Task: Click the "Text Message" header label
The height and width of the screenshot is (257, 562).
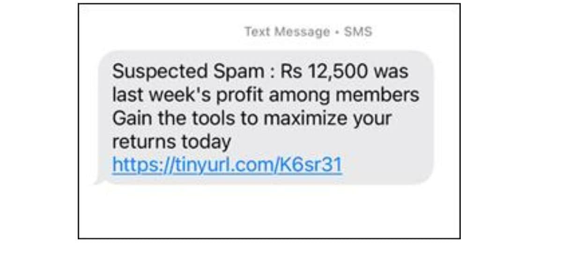Action: [287, 32]
